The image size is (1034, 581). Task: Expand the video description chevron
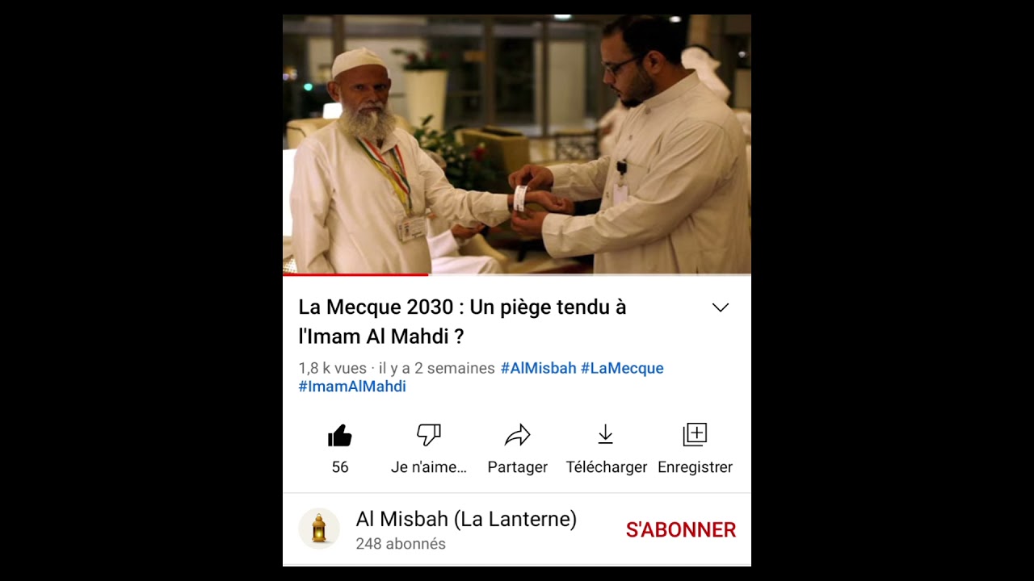coord(721,307)
